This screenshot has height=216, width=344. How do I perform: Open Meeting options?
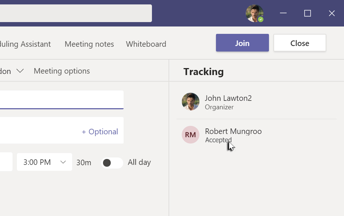click(x=62, y=71)
